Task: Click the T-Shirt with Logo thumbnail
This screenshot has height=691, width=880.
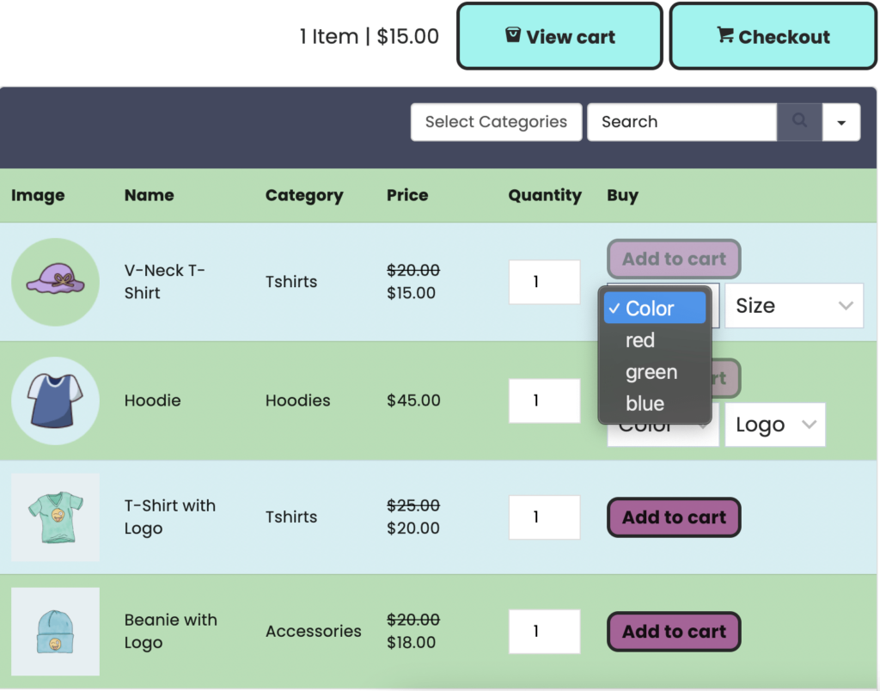Action: coord(55,517)
